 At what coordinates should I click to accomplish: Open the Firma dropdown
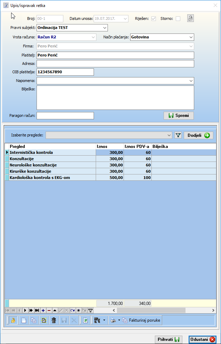point(191,46)
